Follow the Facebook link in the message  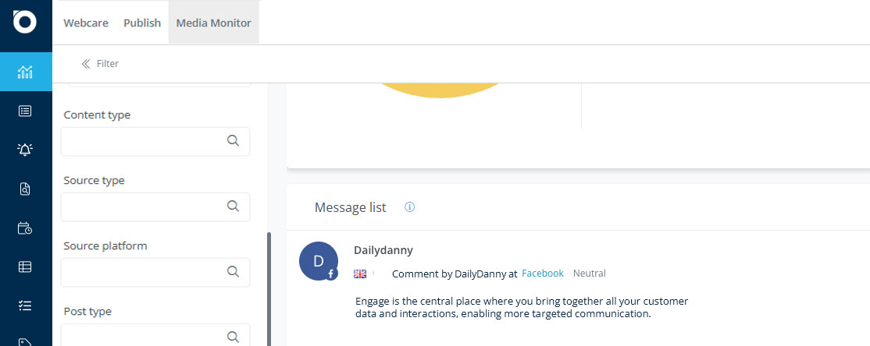(543, 273)
